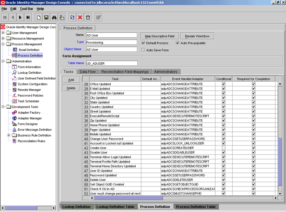The width and height of the screenshot is (286, 212).
Task: Click the Task column header
Action: pyautogui.click(x=115, y=79)
